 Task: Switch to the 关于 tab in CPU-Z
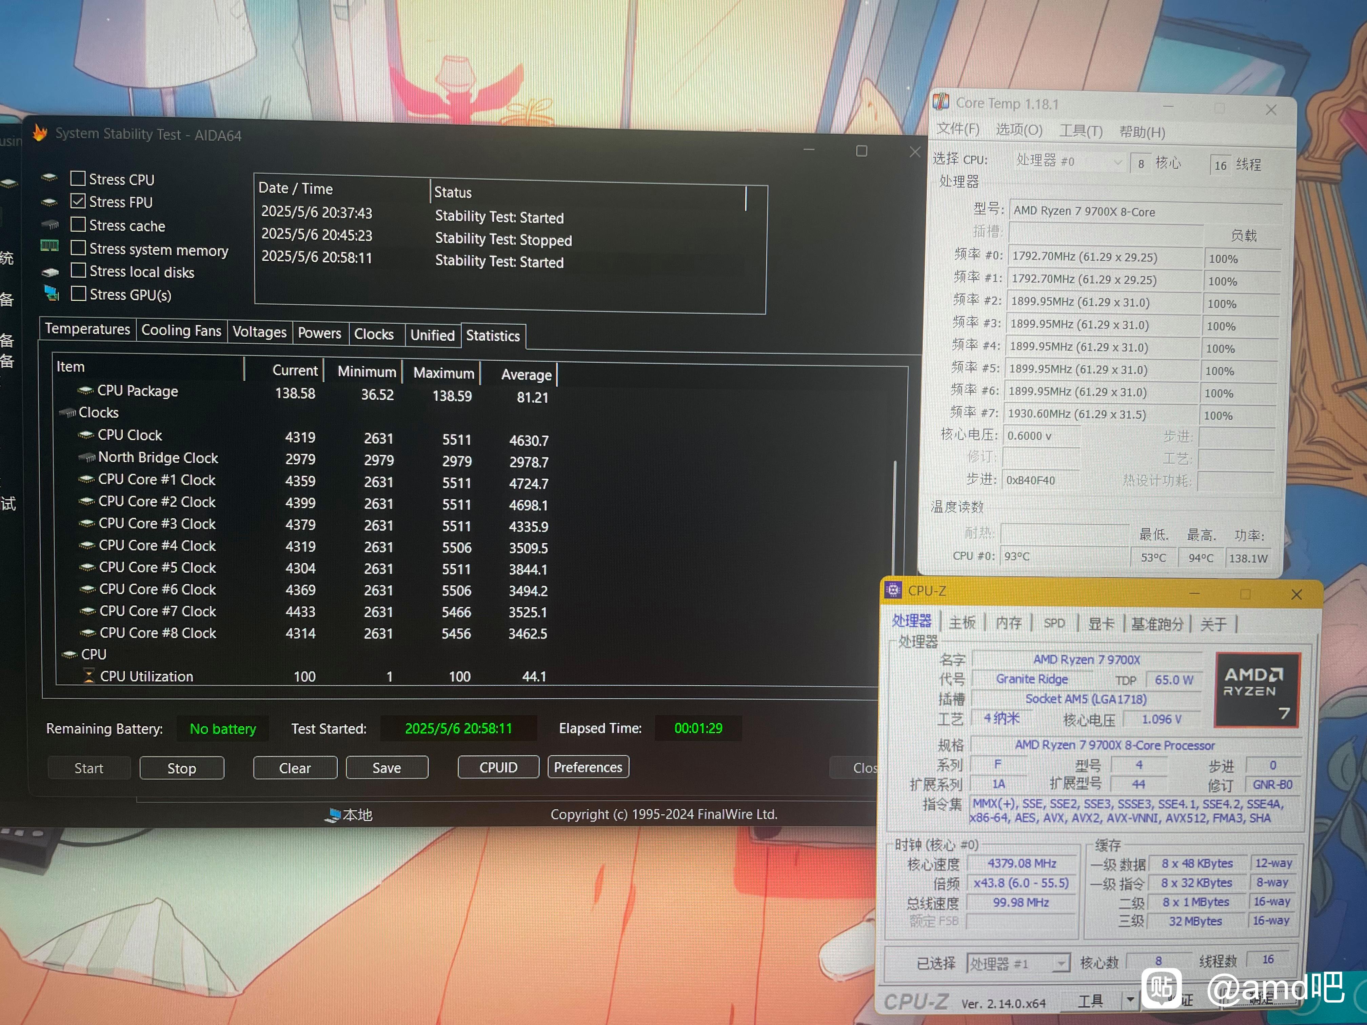(1213, 625)
